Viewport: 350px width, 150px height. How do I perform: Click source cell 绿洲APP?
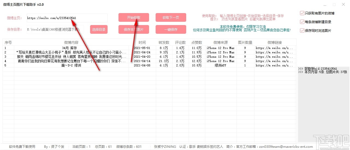point(221,65)
